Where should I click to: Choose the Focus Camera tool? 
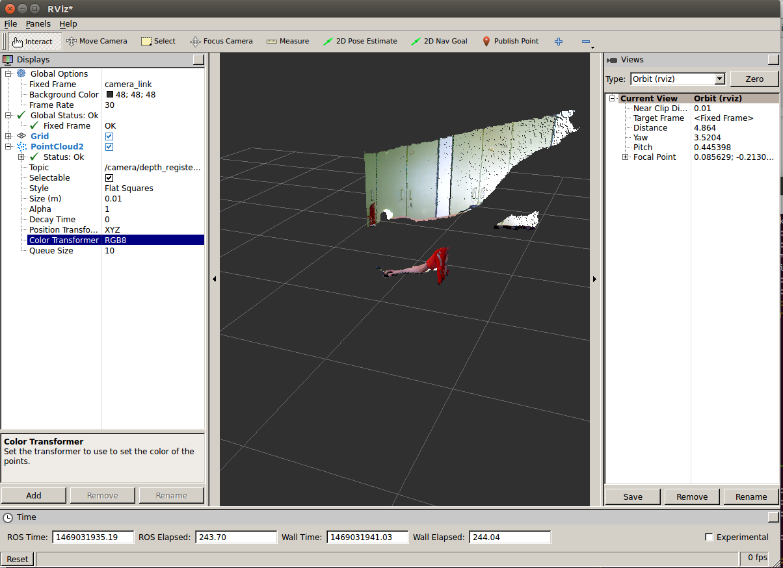(221, 41)
